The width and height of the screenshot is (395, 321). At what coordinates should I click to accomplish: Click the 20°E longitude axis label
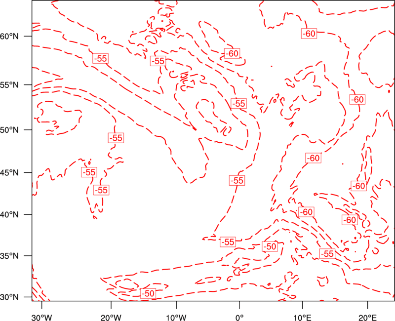(x=367, y=318)
